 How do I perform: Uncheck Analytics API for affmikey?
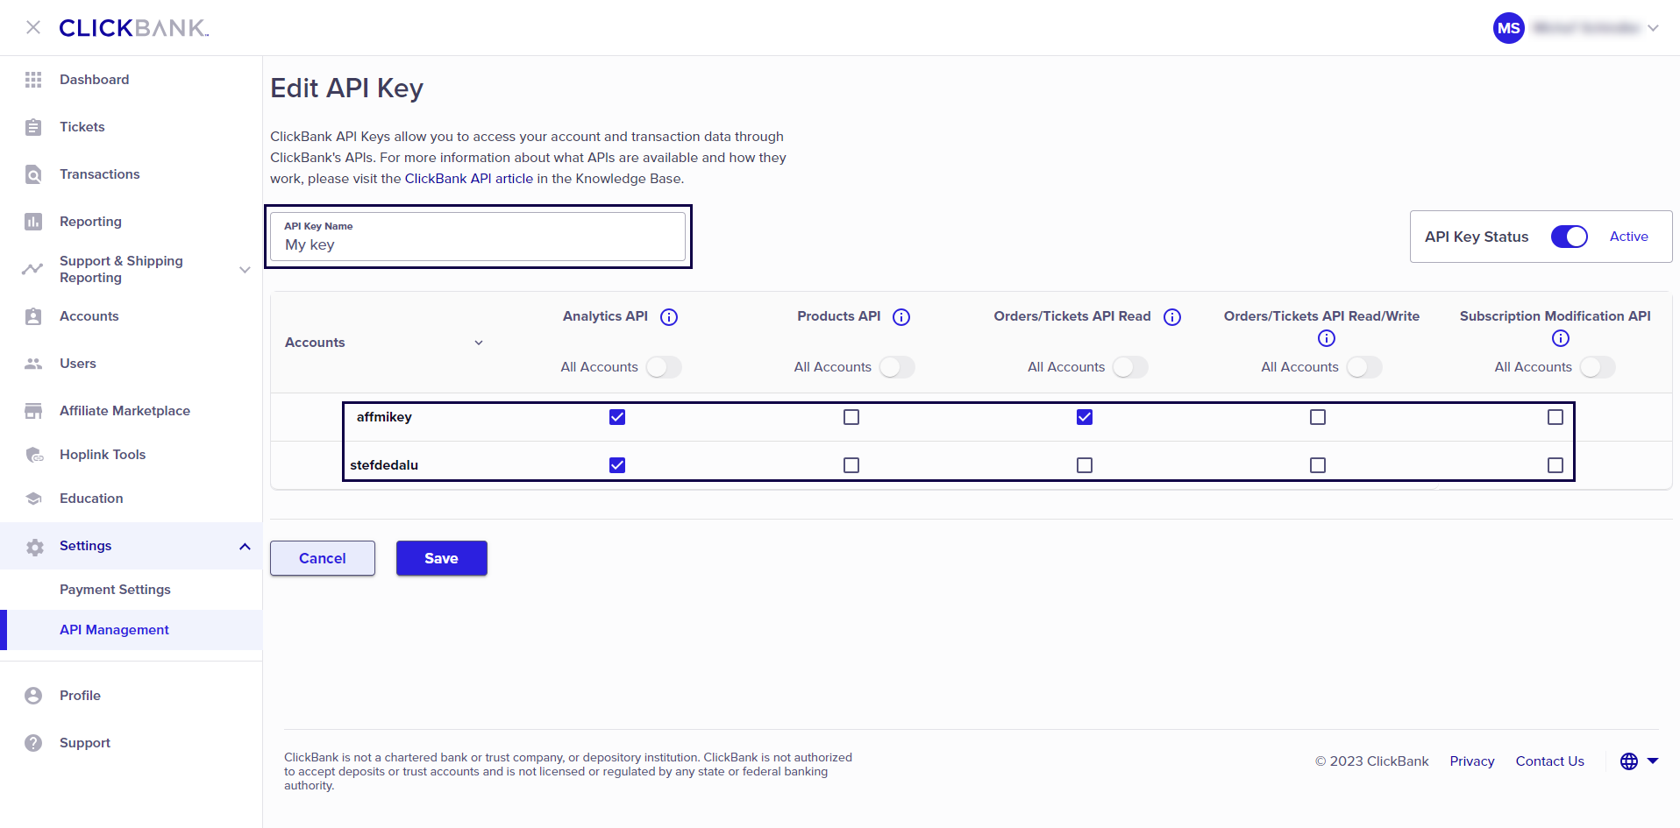pyautogui.click(x=617, y=417)
